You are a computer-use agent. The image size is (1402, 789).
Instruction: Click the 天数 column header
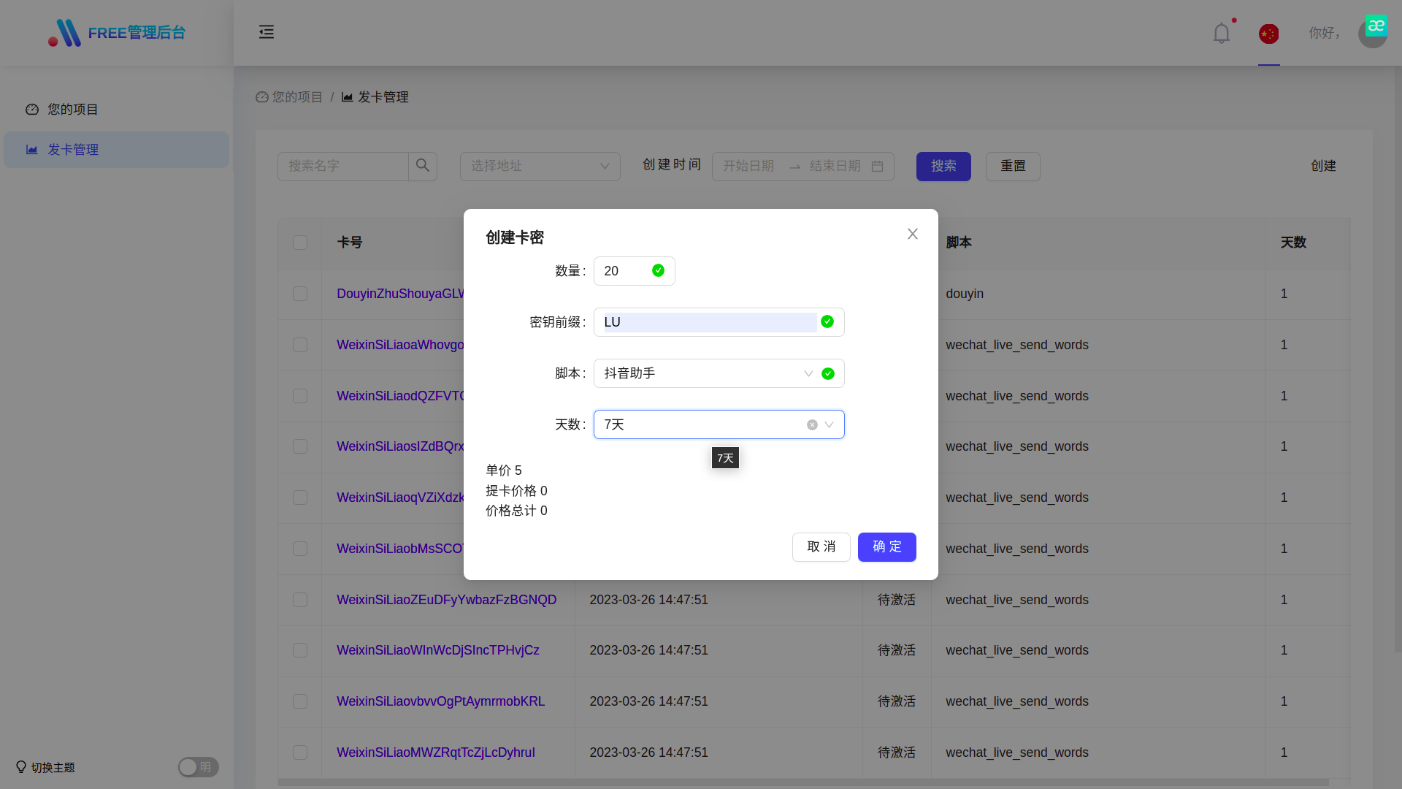click(1293, 243)
